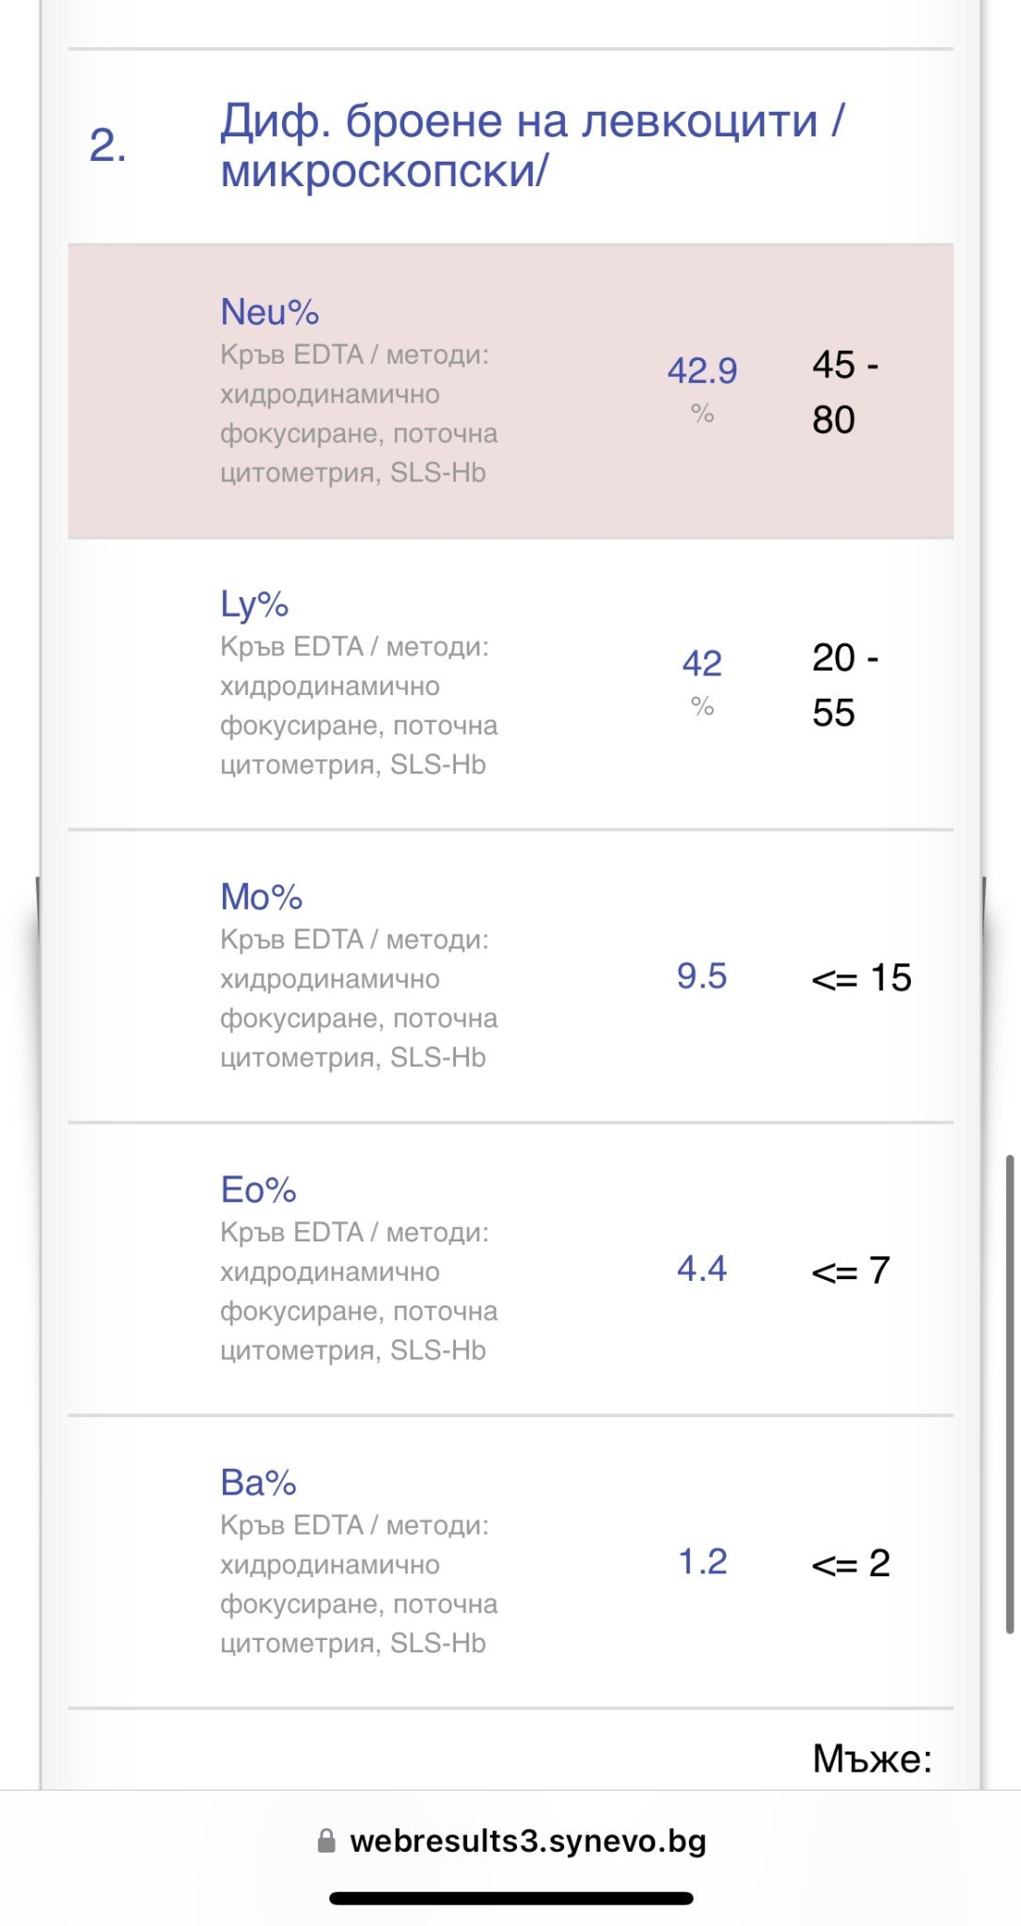Click the Neu% result value 42.9
Image resolution: width=1021 pixels, height=1926 pixels.
pyautogui.click(x=702, y=371)
